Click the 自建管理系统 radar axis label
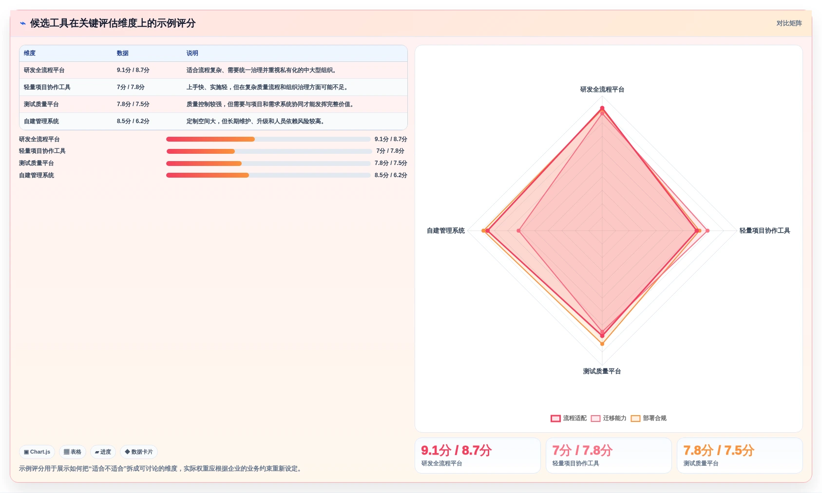 pyautogui.click(x=446, y=231)
